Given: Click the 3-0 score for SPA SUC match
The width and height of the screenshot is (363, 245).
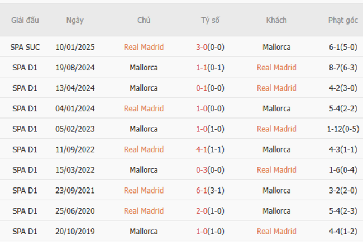Looking at the screenshot, I should click(202, 47).
